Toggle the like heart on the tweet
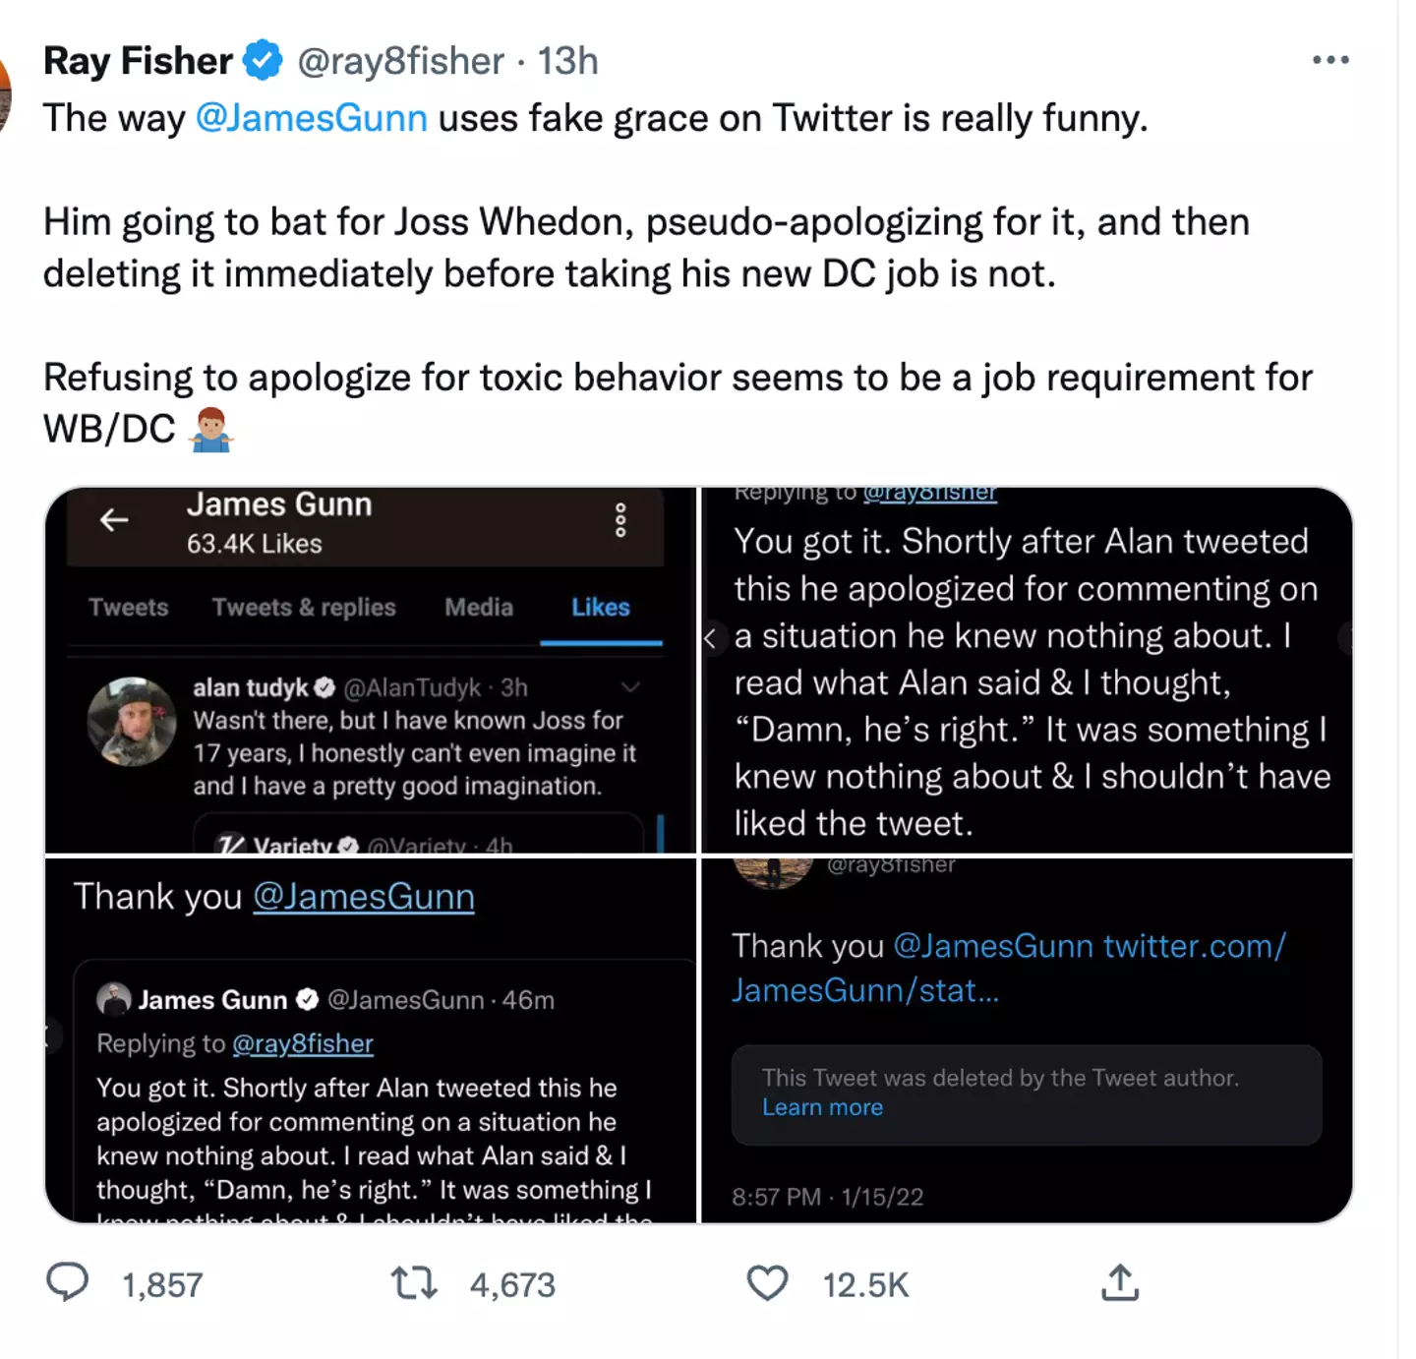Image resolution: width=1416 pixels, height=1359 pixels. pyautogui.click(x=768, y=1281)
